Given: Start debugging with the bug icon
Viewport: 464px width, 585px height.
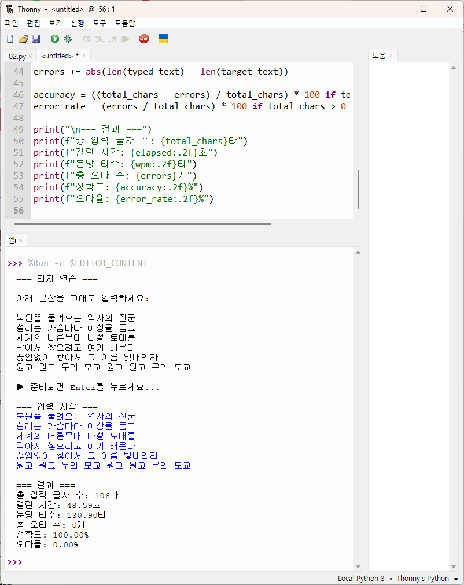Looking at the screenshot, I should tap(68, 39).
